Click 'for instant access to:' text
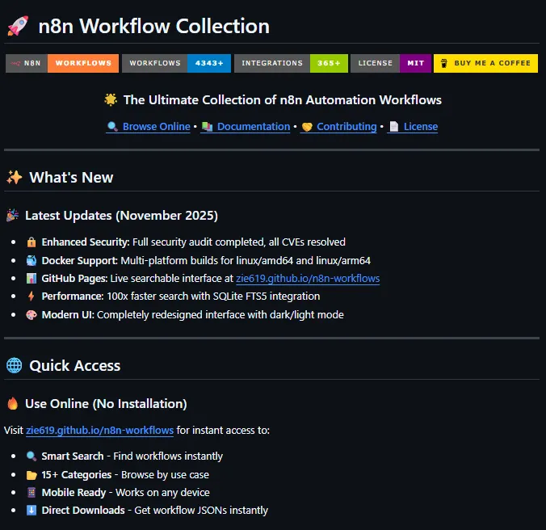This screenshot has height=530, width=546. (223, 430)
